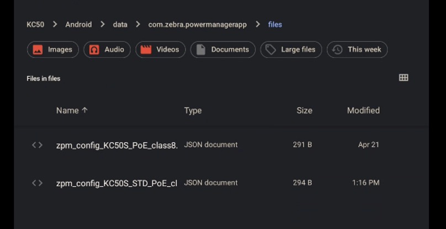Sort the list by Size column
This screenshot has height=229, width=446.
(304, 111)
